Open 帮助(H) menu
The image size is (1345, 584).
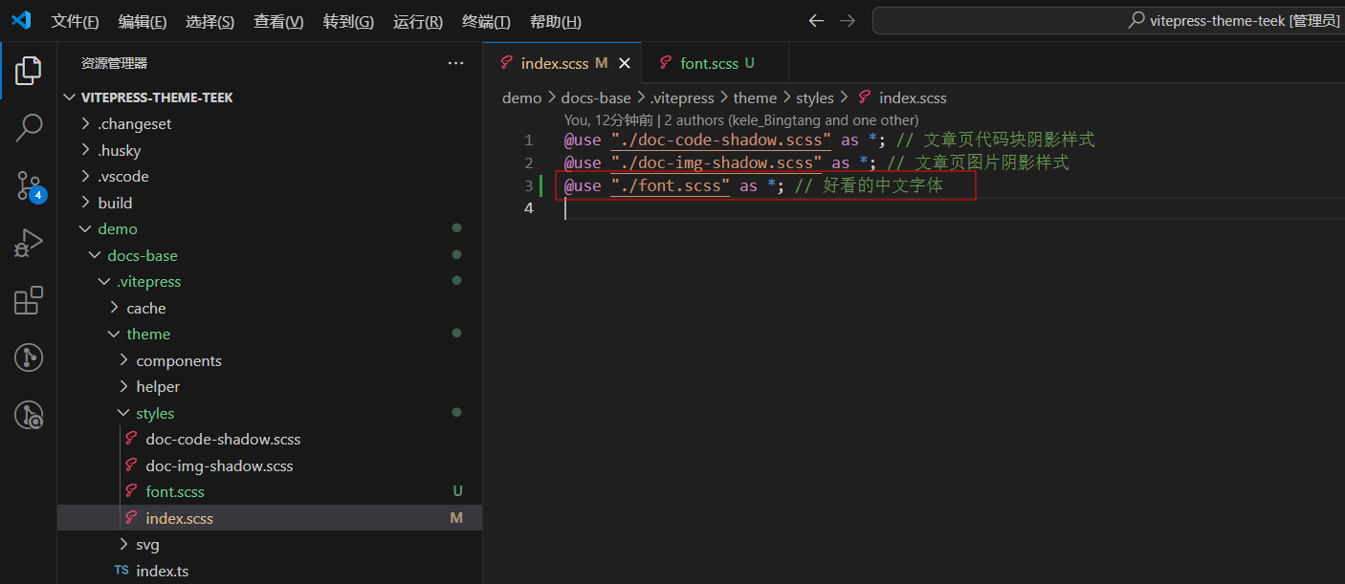pos(555,21)
